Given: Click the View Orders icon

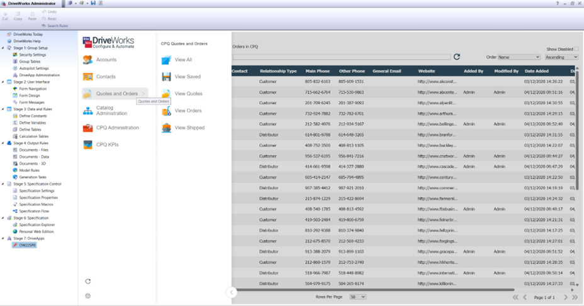Looking at the screenshot, I should click(167, 111).
